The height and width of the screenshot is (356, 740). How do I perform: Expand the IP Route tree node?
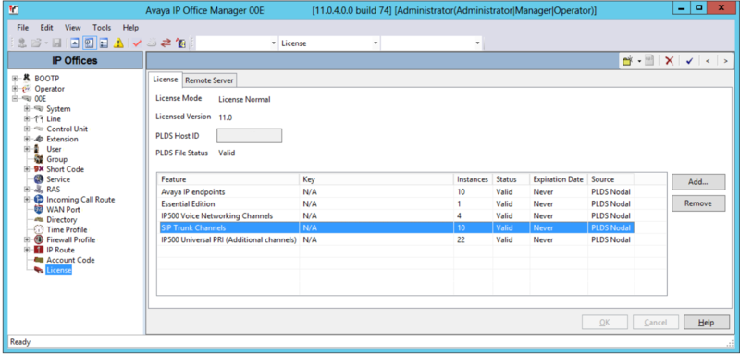tap(28, 250)
